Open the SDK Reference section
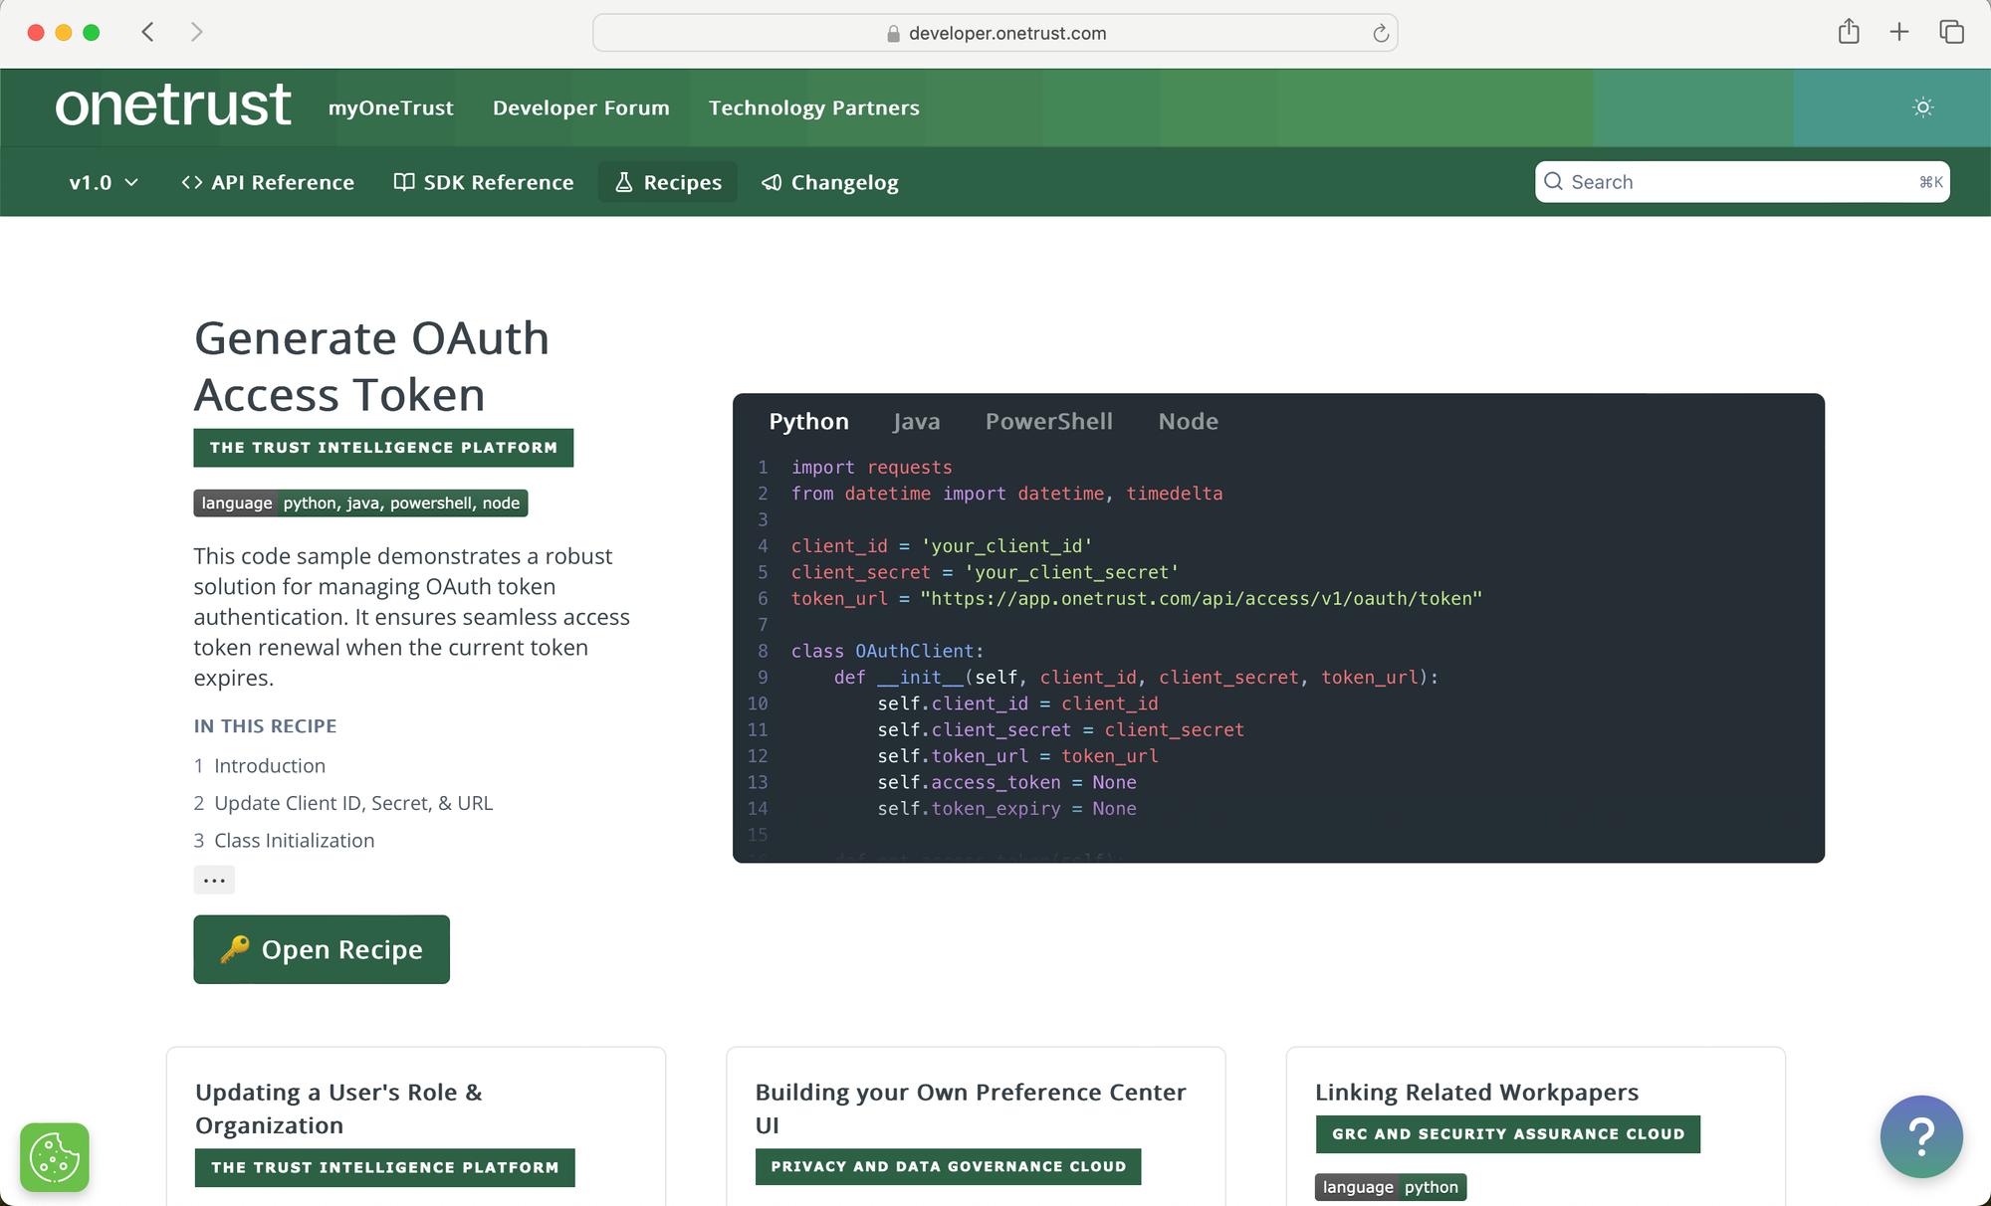The width and height of the screenshot is (1991, 1206). tap(484, 182)
